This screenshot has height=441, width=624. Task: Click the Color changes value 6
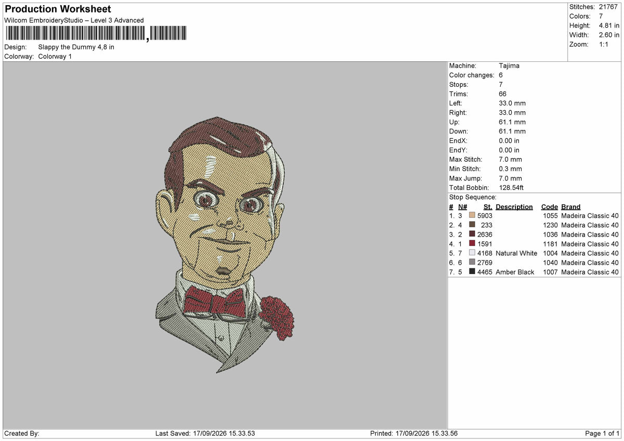click(x=501, y=75)
